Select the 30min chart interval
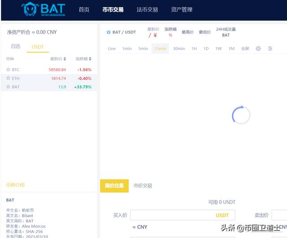287x238 pixels. [x=179, y=48]
